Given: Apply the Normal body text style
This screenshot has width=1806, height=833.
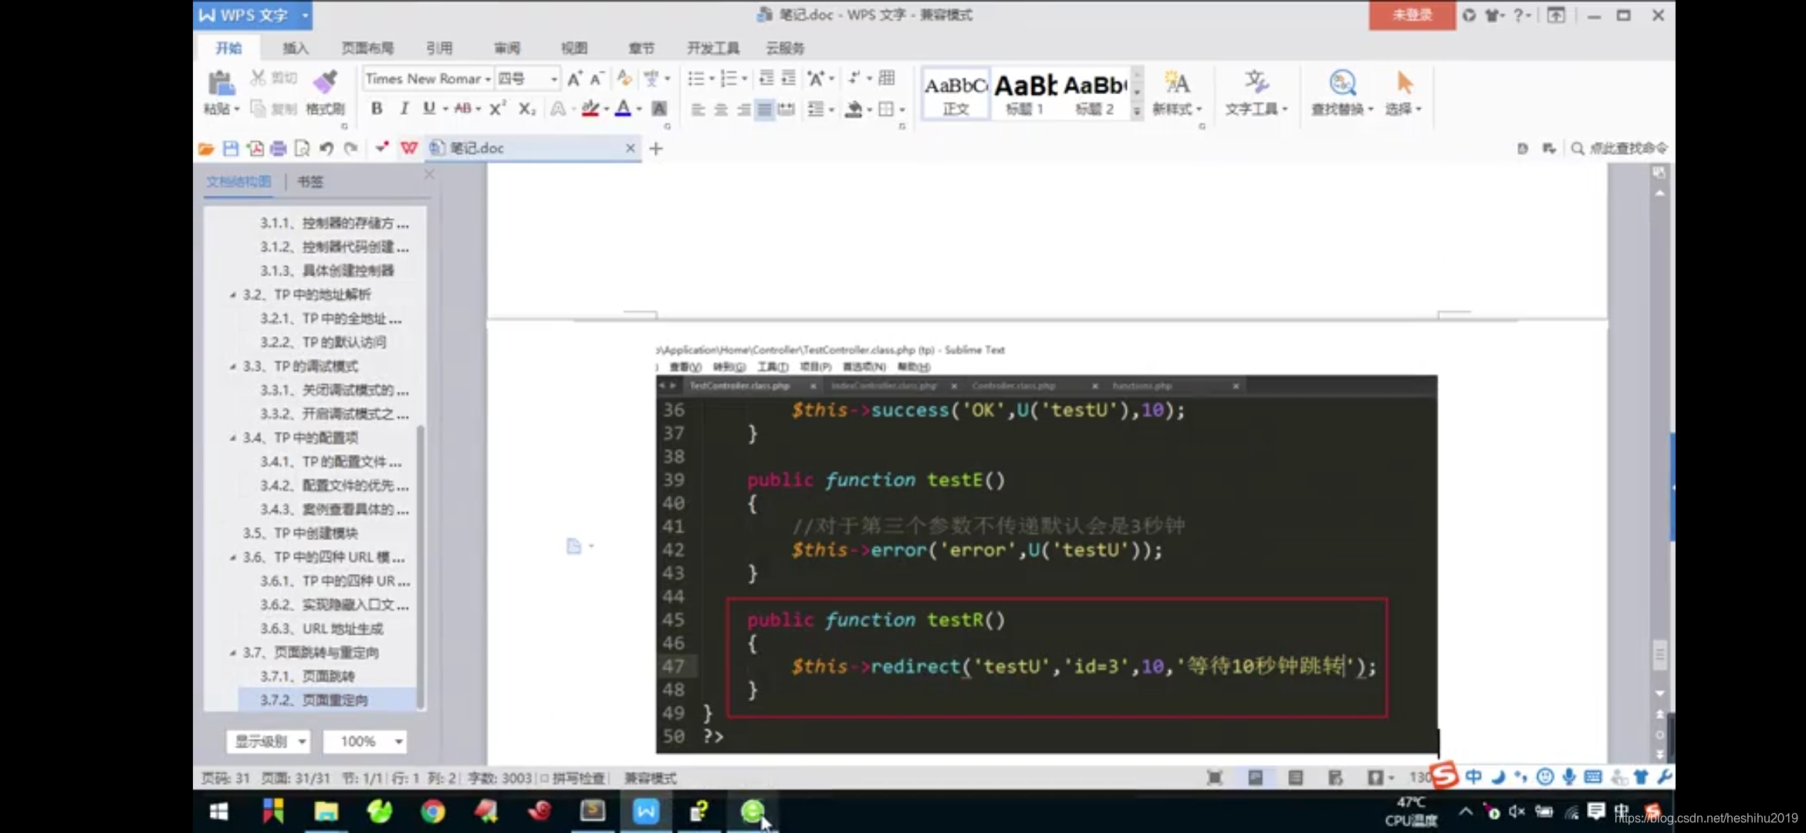Looking at the screenshot, I should click(955, 93).
